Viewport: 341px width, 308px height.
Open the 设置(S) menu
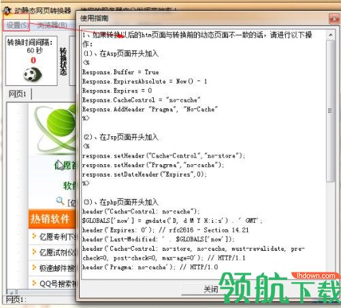click(17, 25)
